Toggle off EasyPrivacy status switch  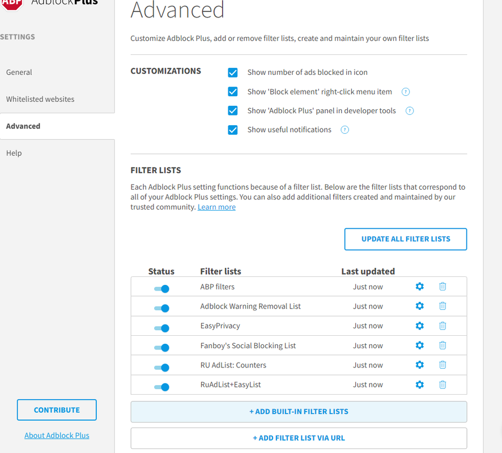(x=161, y=328)
